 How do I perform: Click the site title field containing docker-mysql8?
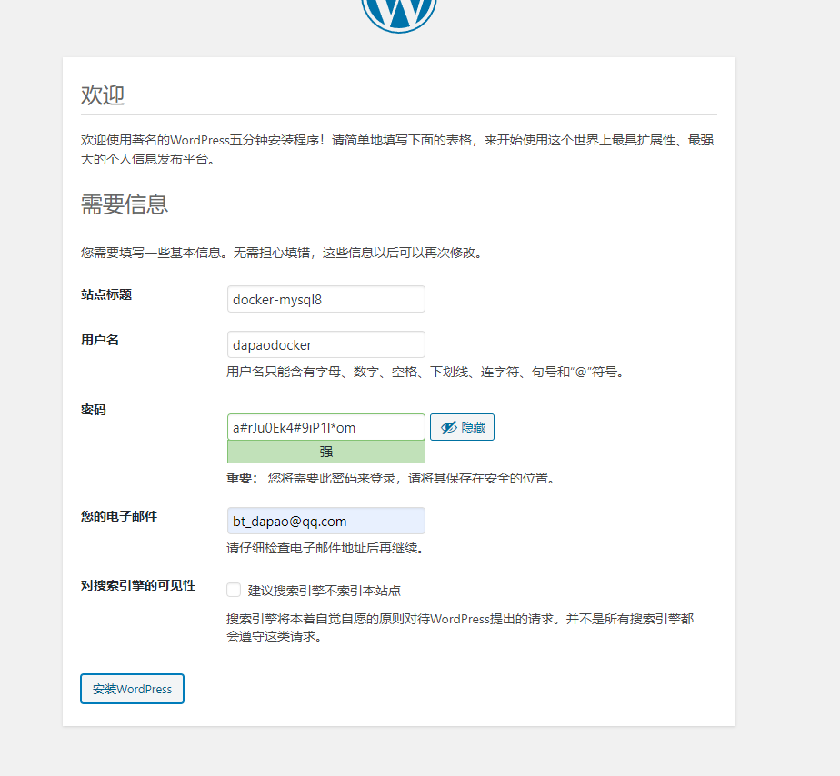tap(325, 299)
